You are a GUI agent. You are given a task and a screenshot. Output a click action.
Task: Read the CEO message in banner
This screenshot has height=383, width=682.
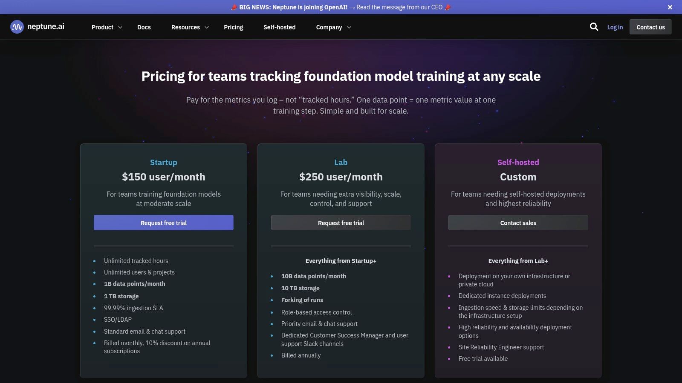click(x=399, y=7)
